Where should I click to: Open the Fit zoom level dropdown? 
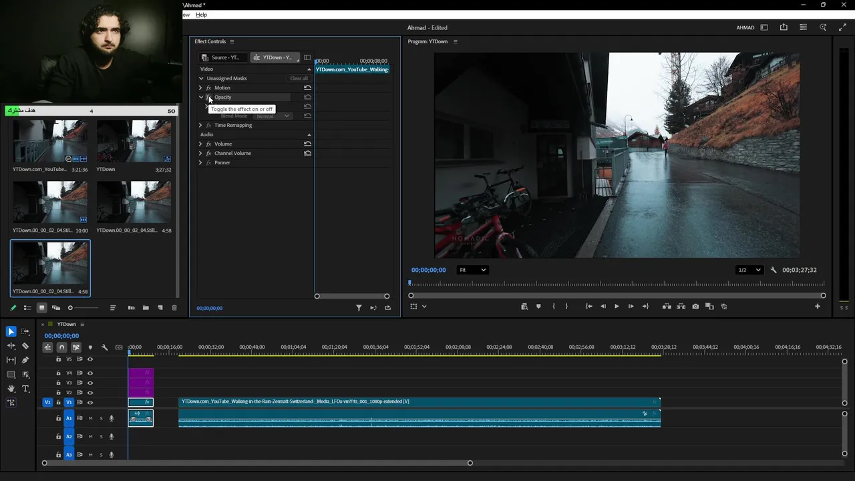(x=472, y=270)
